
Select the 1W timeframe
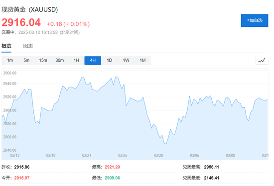click(x=126, y=60)
